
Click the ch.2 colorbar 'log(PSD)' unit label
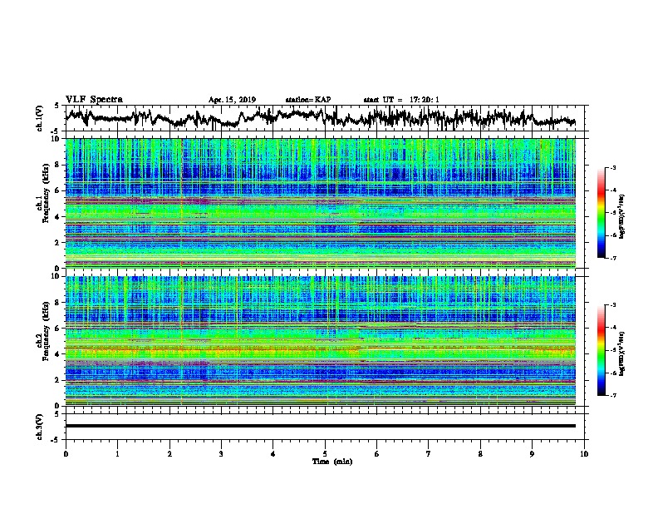pos(622,353)
